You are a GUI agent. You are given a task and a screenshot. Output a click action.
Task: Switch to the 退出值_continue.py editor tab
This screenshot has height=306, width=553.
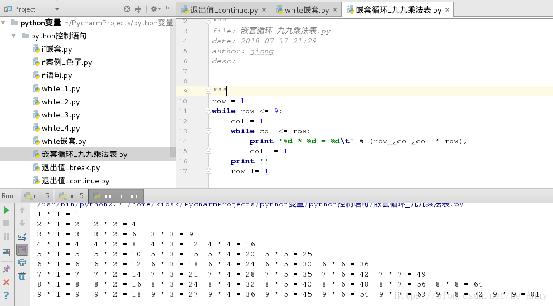pos(224,10)
